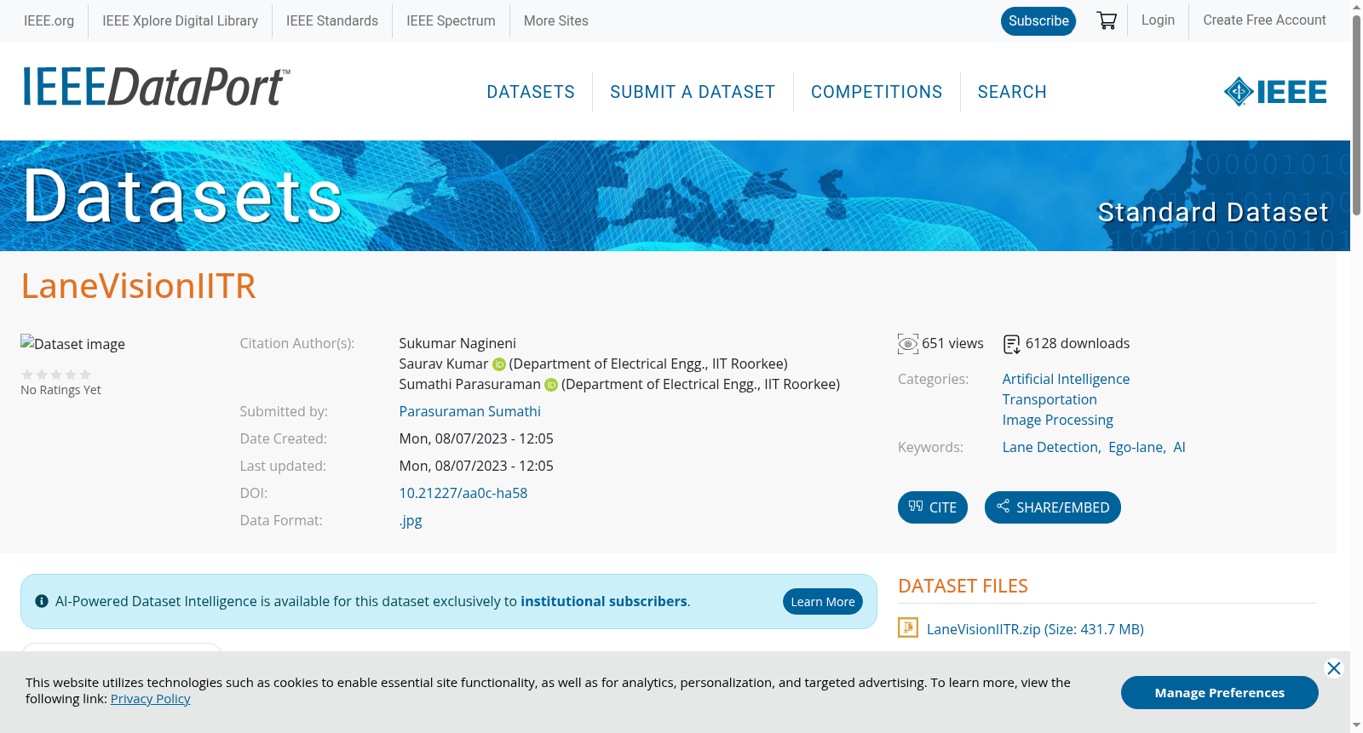This screenshot has width=1363, height=733.
Task: Open the Transportation category link
Action: click(1050, 400)
